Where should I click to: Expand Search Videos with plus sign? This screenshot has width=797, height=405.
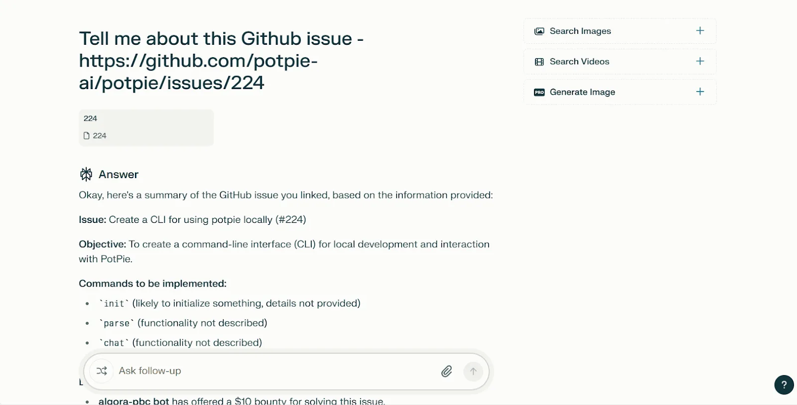click(x=700, y=61)
